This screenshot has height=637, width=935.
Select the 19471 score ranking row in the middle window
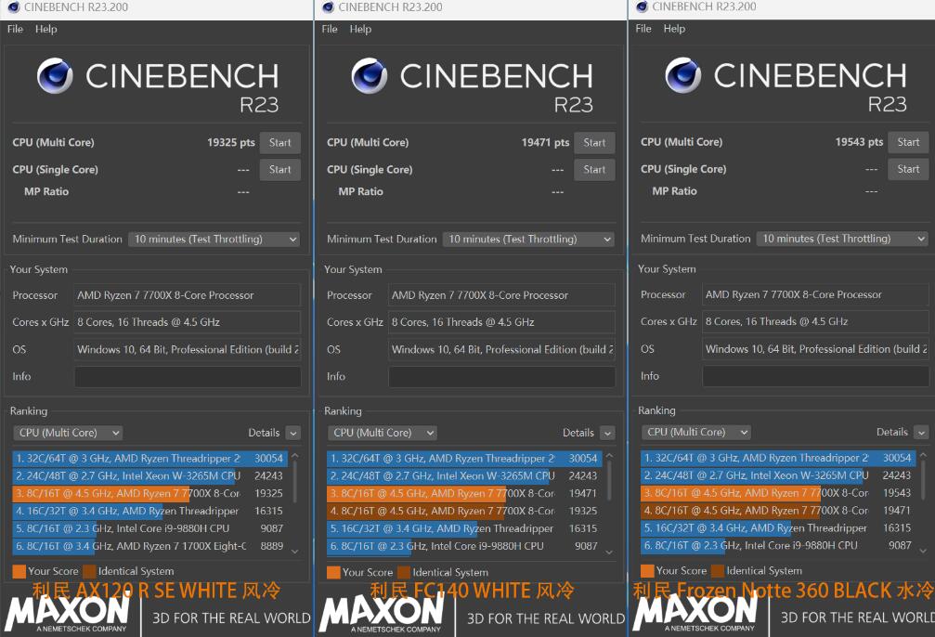(464, 493)
